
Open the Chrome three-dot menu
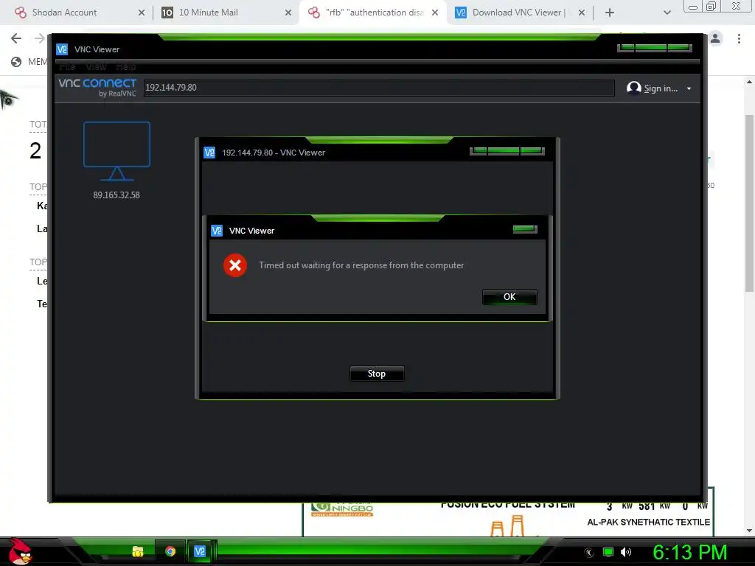(x=739, y=38)
